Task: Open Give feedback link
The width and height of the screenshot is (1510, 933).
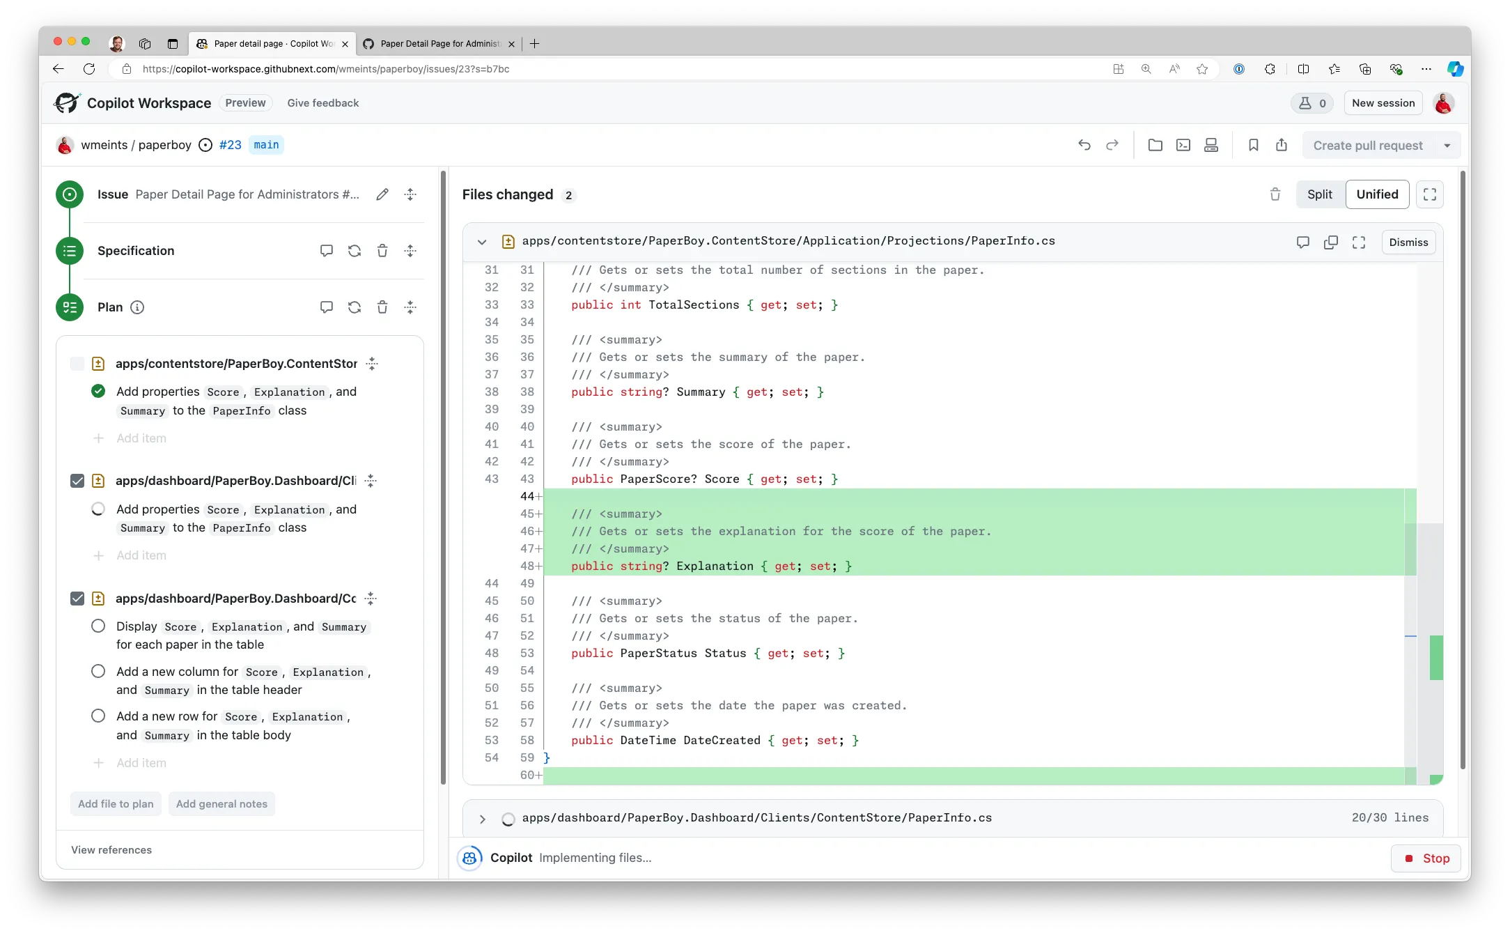Action: click(323, 103)
